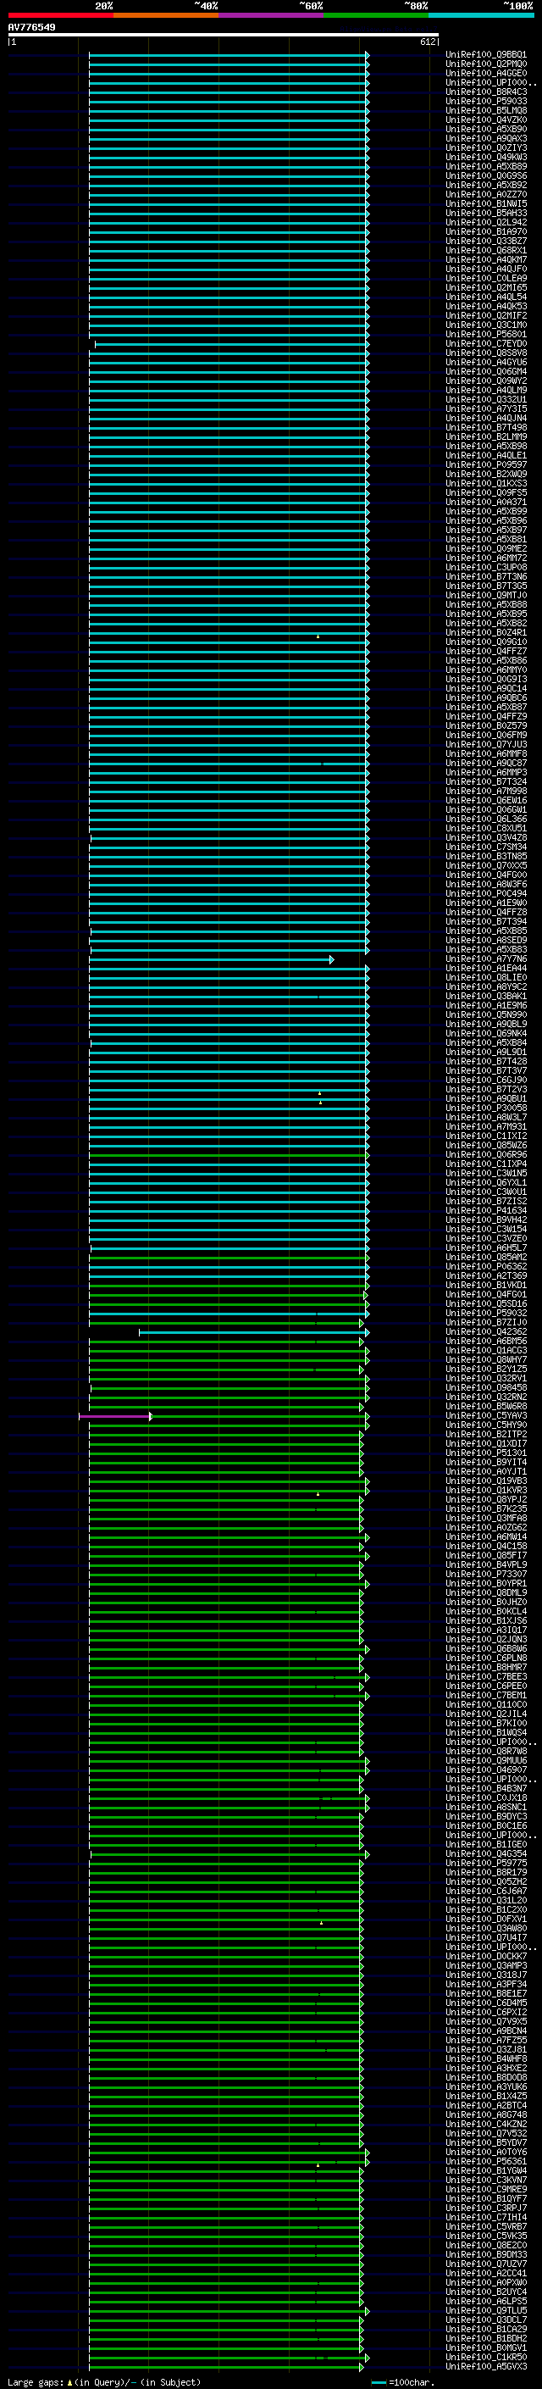Click the green alignment bar for UniRef100_Q06R96
Screen dimensions: 542x2389
tap(229, 1154)
